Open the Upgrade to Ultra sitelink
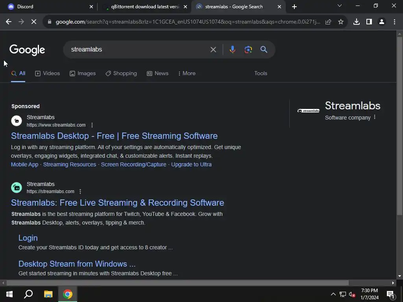The height and width of the screenshot is (302, 403). click(x=192, y=165)
